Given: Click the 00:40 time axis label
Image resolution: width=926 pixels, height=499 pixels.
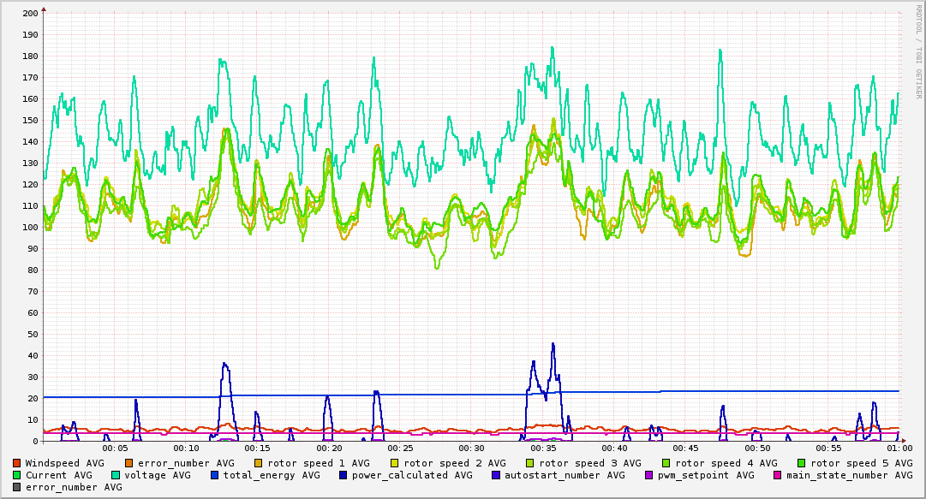Looking at the screenshot, I should click(615, 449).
